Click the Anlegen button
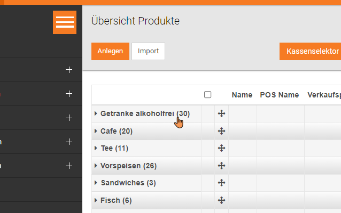The width and height of the screenshot is (341, 213). click(110, 51)
